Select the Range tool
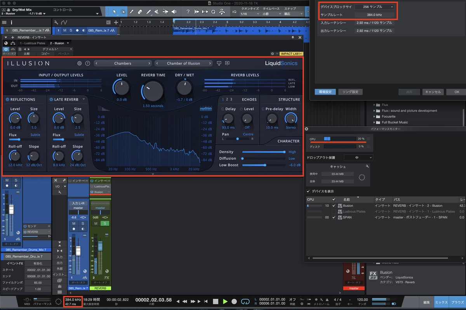 pyautogui.click(x=123, y=12)
